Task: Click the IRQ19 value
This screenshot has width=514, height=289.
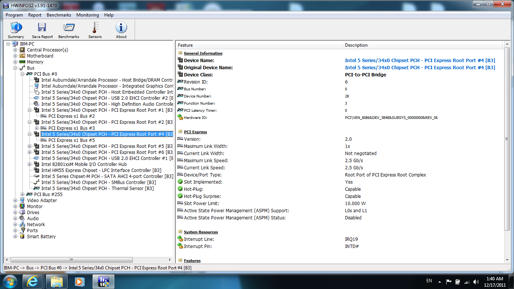Action: click(351, 239)
